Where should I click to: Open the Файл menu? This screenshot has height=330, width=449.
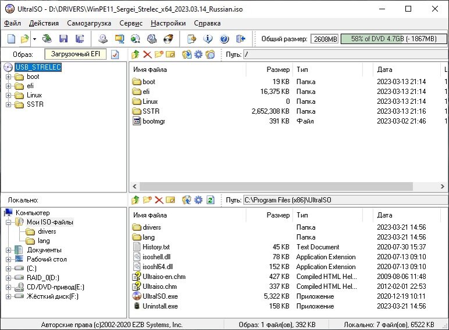click(12, 23)
